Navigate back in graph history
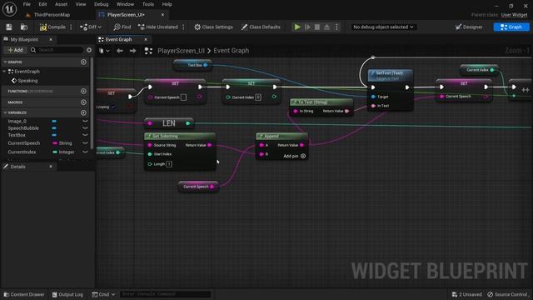The image size is (533, 300). pos(120,51)
